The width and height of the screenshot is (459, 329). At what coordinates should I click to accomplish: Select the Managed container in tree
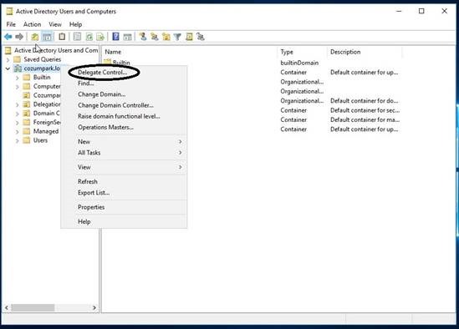click(46, 132)
